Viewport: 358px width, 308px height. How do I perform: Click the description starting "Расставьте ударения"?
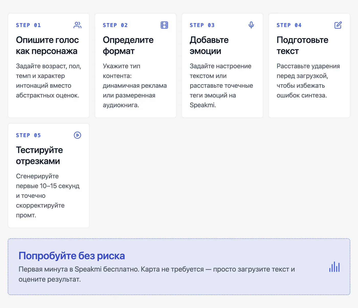pyautogui.click(x=308, y=81)
